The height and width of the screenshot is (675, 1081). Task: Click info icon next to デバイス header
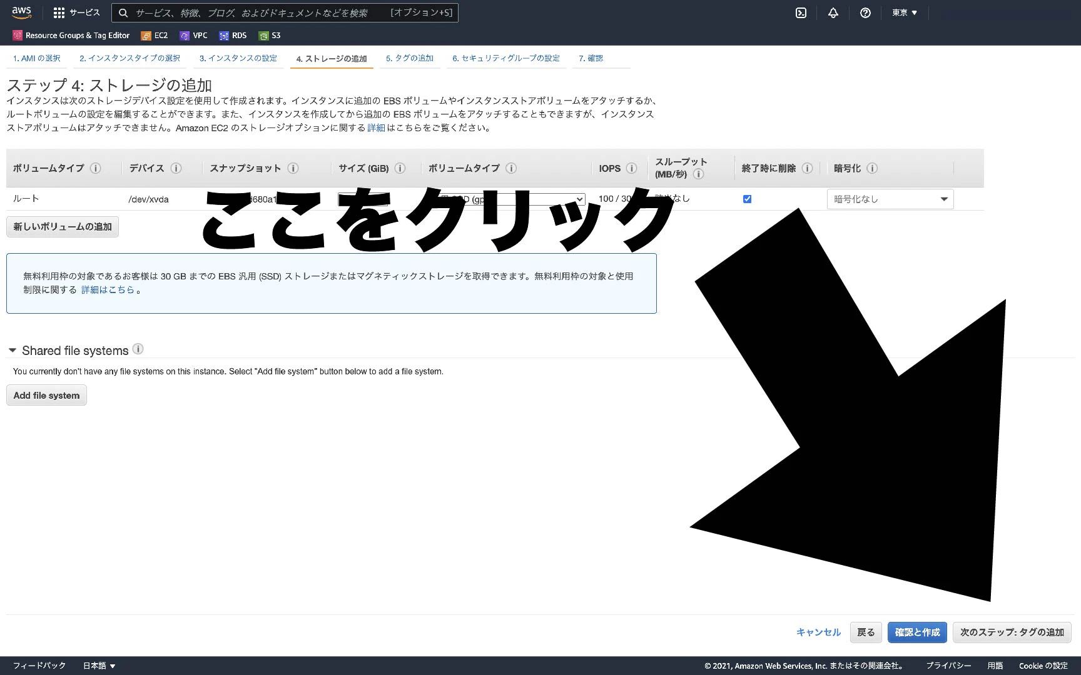pyautogui.click(x=176, y=168)
